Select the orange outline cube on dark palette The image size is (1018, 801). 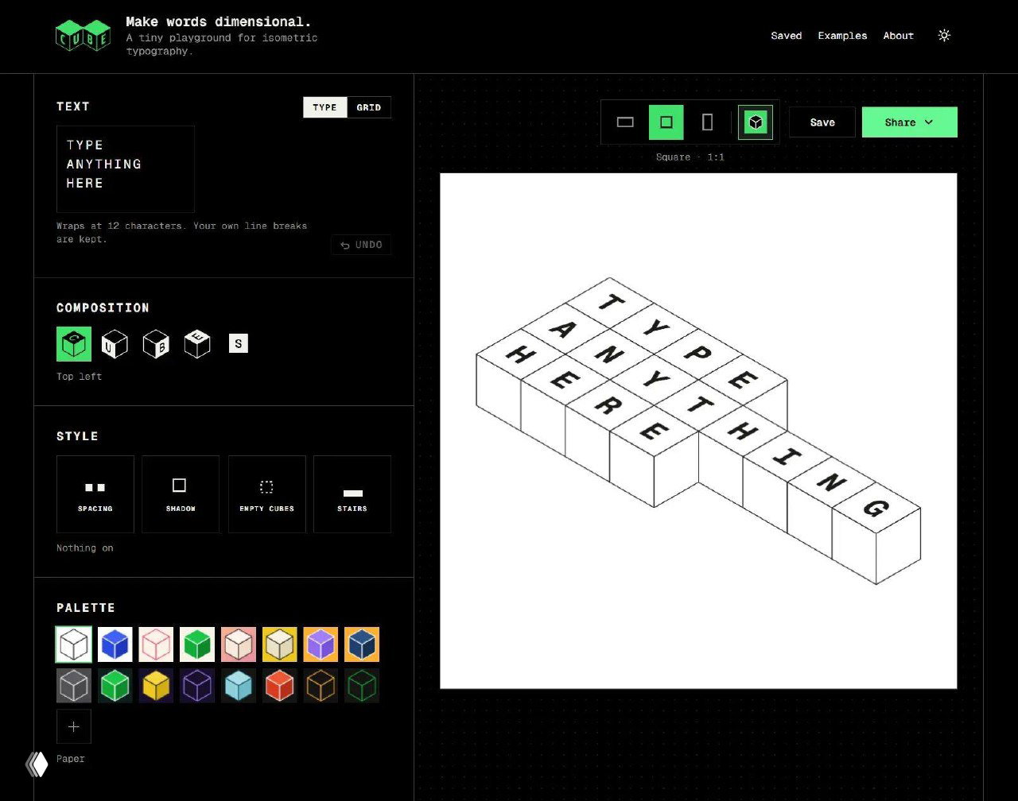pos(321,685)
